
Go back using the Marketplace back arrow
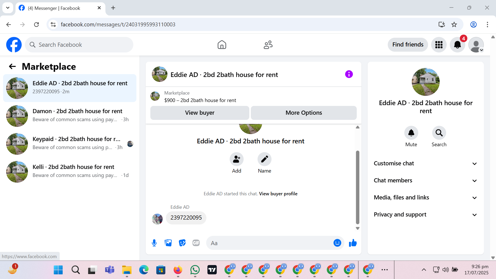12,67
